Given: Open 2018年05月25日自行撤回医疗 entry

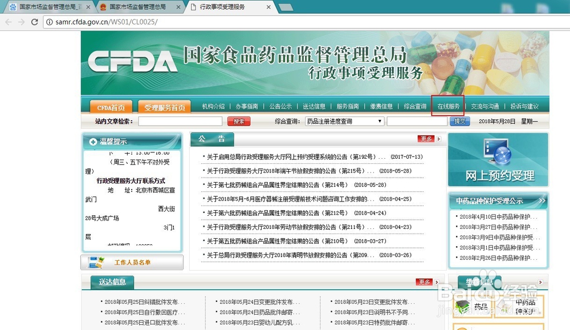Looking at the screenshot, I should (145, 312).
